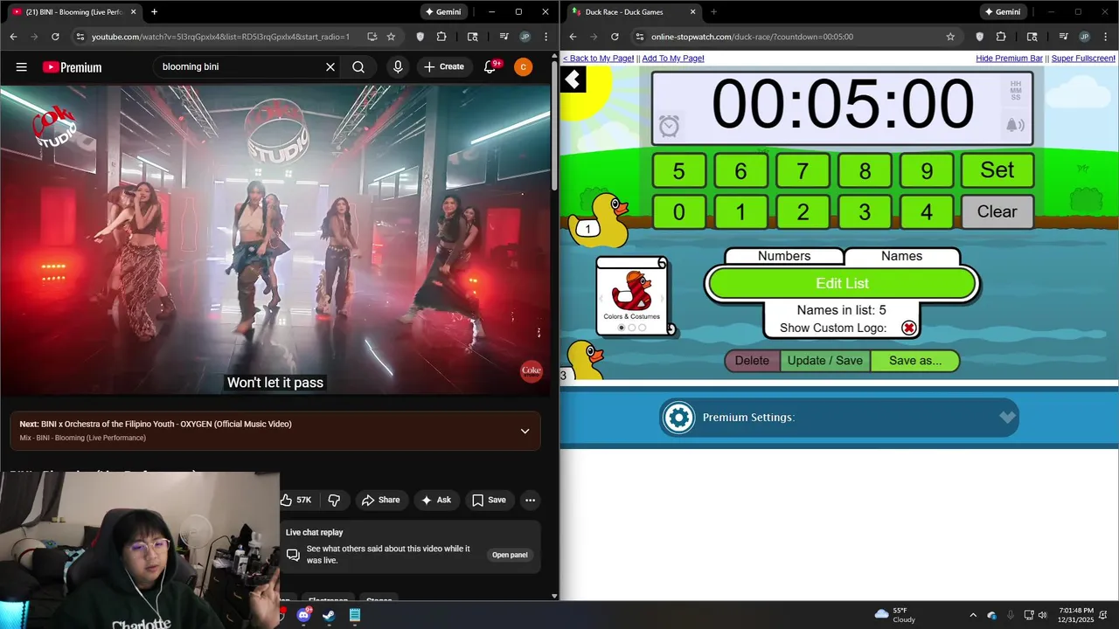Open the live chat replay panel
Viewport: 1119px width, 629px height.
click(x=510, y=555)
